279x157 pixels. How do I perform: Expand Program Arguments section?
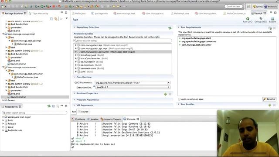coord(74,100)
